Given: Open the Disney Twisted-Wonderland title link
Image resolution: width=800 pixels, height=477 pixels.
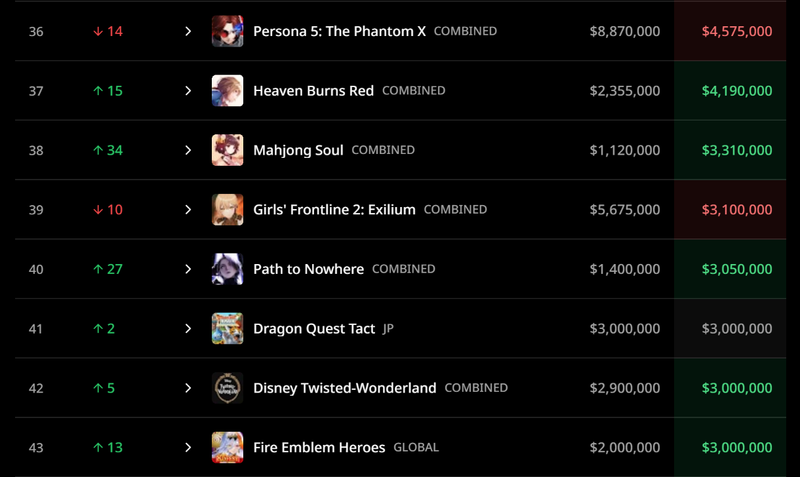Looking at the screenshot, I should pos(345,388).
